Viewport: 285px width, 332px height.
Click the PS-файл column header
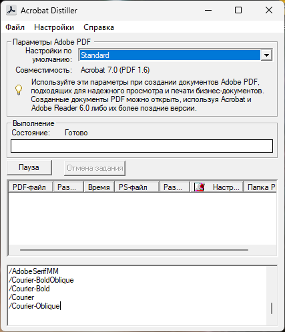pos(137,187)
